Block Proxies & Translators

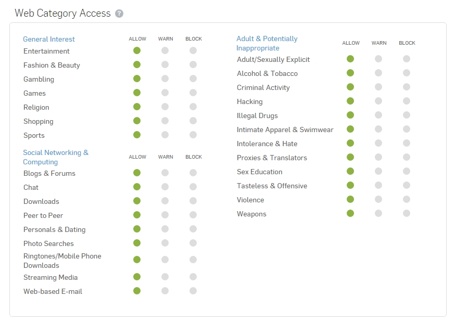pyautogui.click(x=407, y=157)
